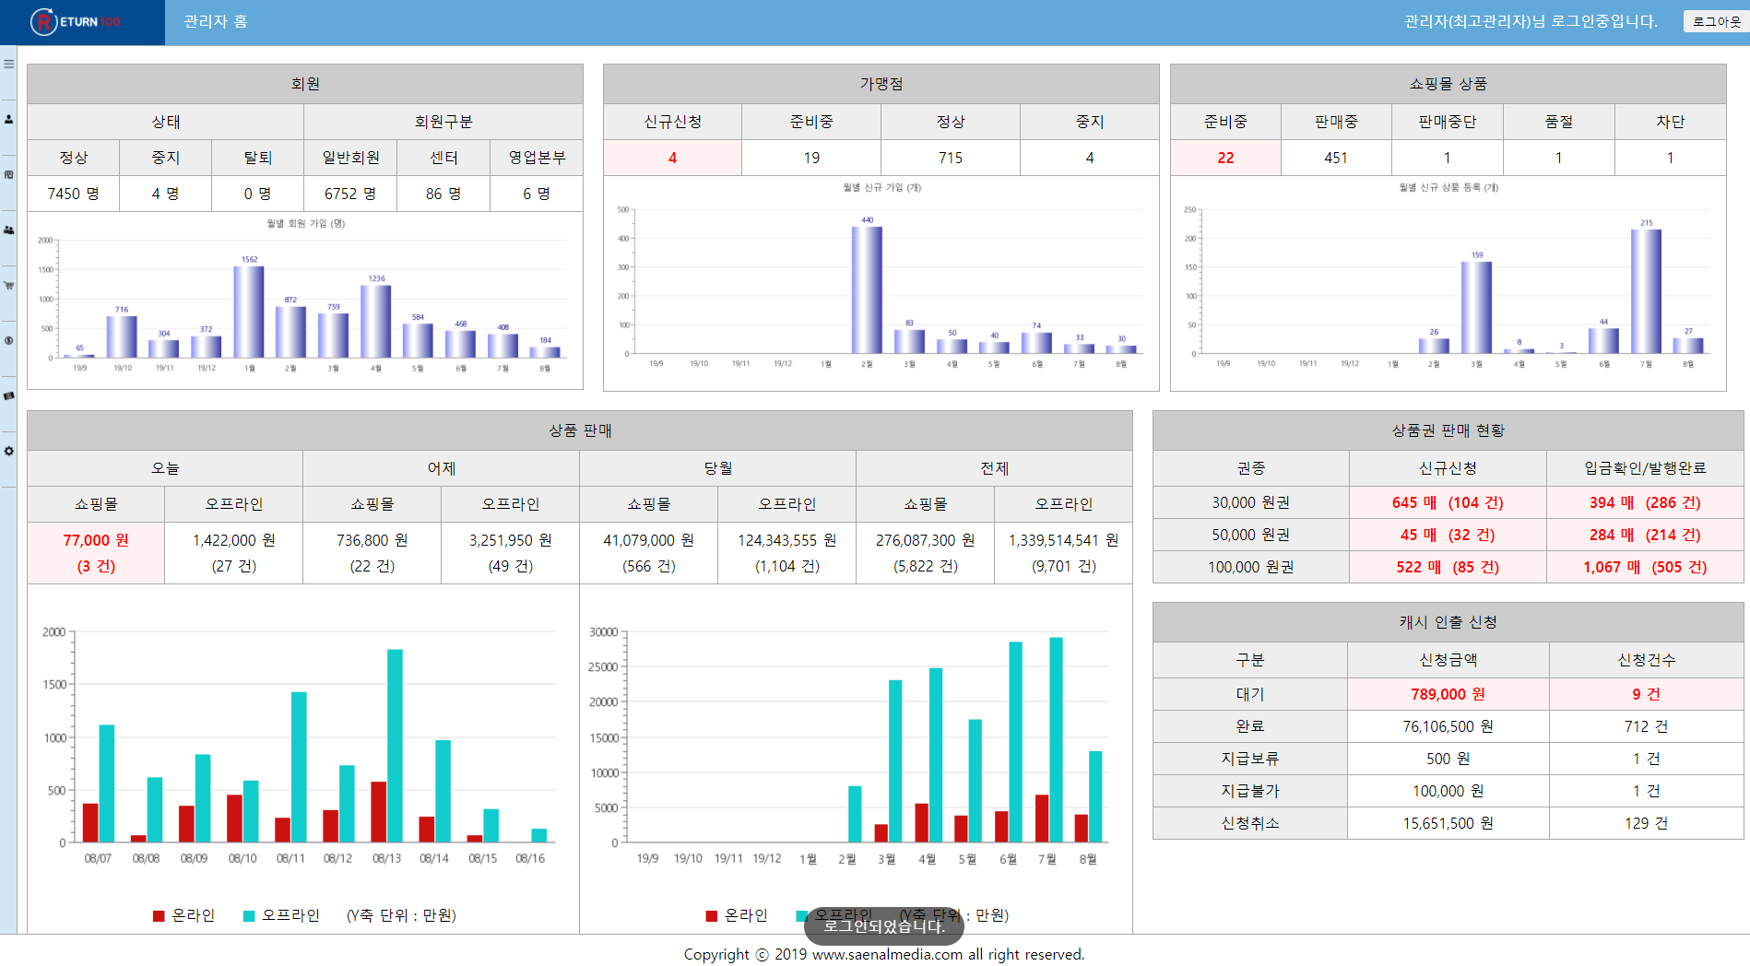
Task: Click the 로그아웃 button
Action: pyautogui.click(x=1716, y=21)
